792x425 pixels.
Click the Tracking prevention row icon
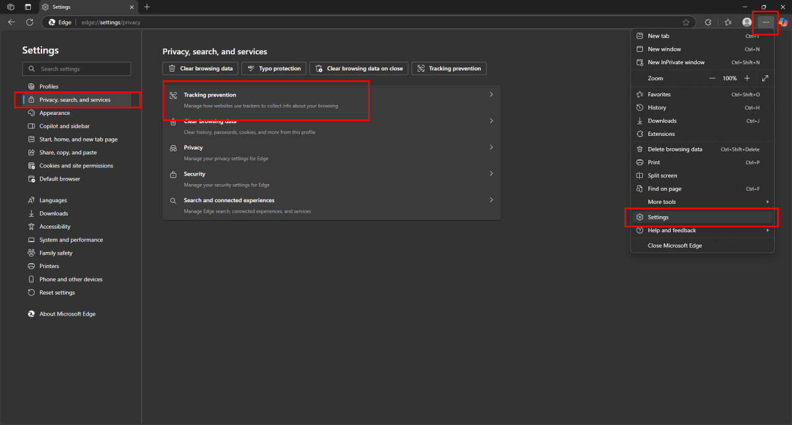[173, 95]
